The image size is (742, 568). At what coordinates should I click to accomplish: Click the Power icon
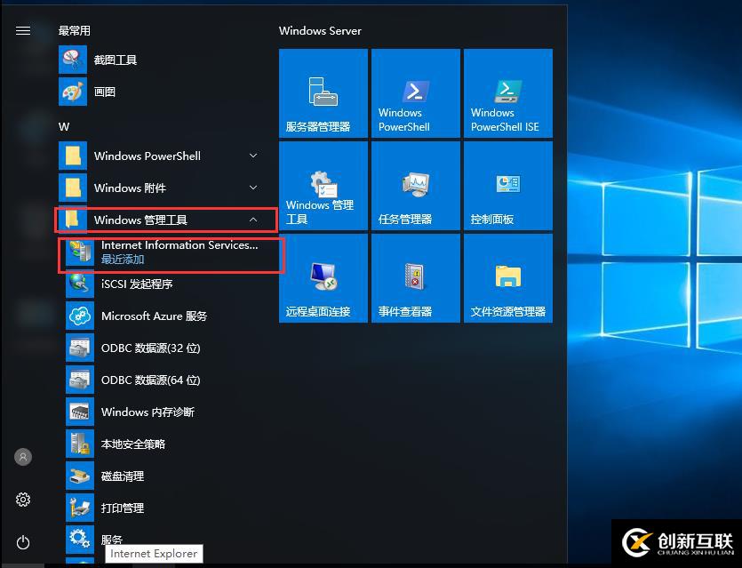[x=23, y=542]
